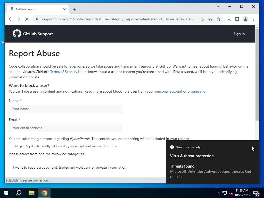
Task: Expand the tab search chevron
Action: point(218,6)
